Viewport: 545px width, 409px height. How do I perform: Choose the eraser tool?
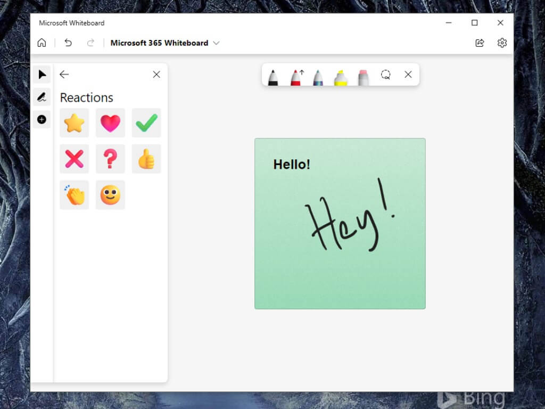click(363, 77)
